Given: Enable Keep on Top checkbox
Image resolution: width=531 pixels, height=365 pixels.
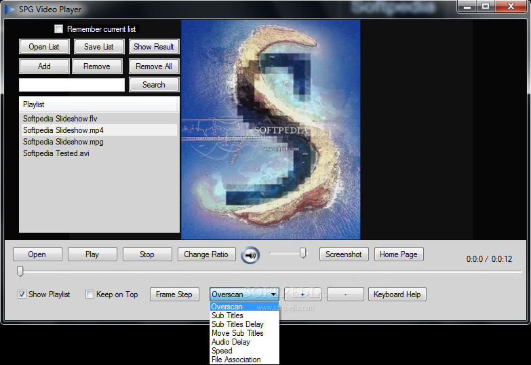Looking at the screenshot, I should point(90,294).
